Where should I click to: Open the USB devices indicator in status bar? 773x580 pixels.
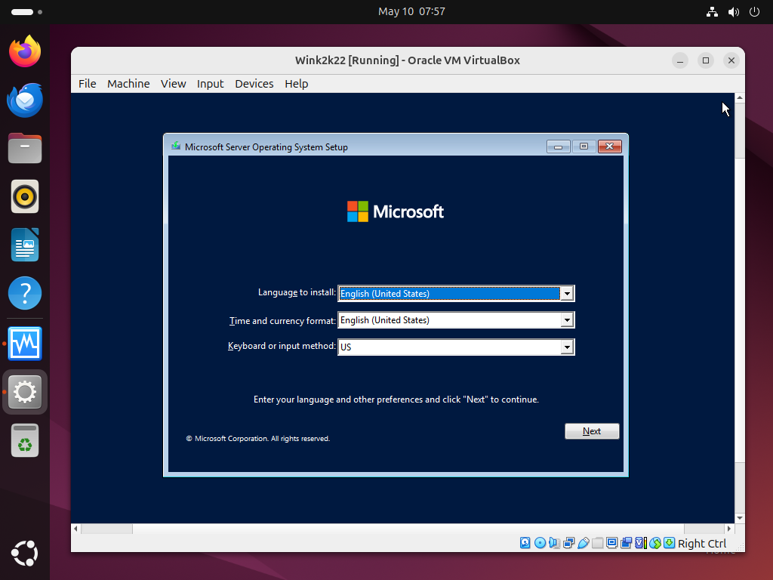tap(584, 543)
